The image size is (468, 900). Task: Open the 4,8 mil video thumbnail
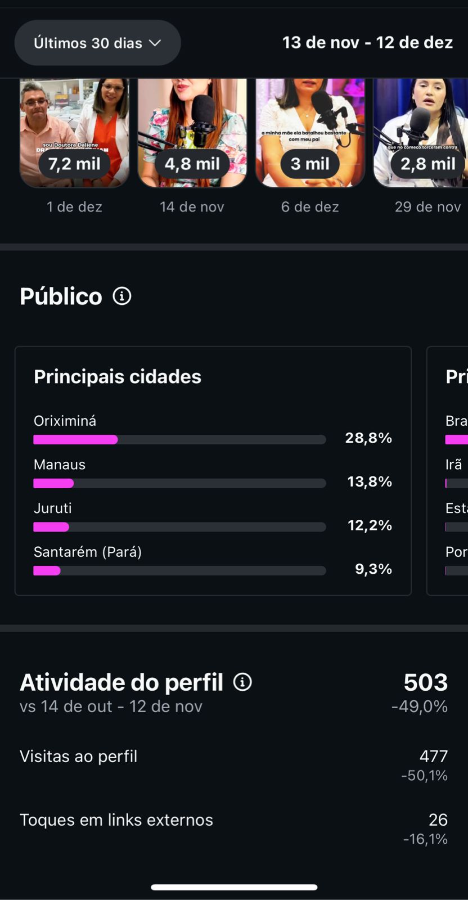[x=192, y=133]
